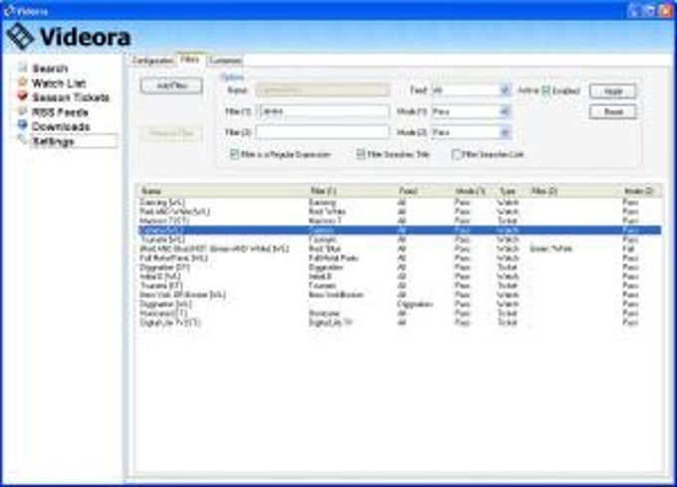Viewport: 677px width, 487px height.
Task: Open the Search section icon in sidebar
Action: click(x=23, y=68)
